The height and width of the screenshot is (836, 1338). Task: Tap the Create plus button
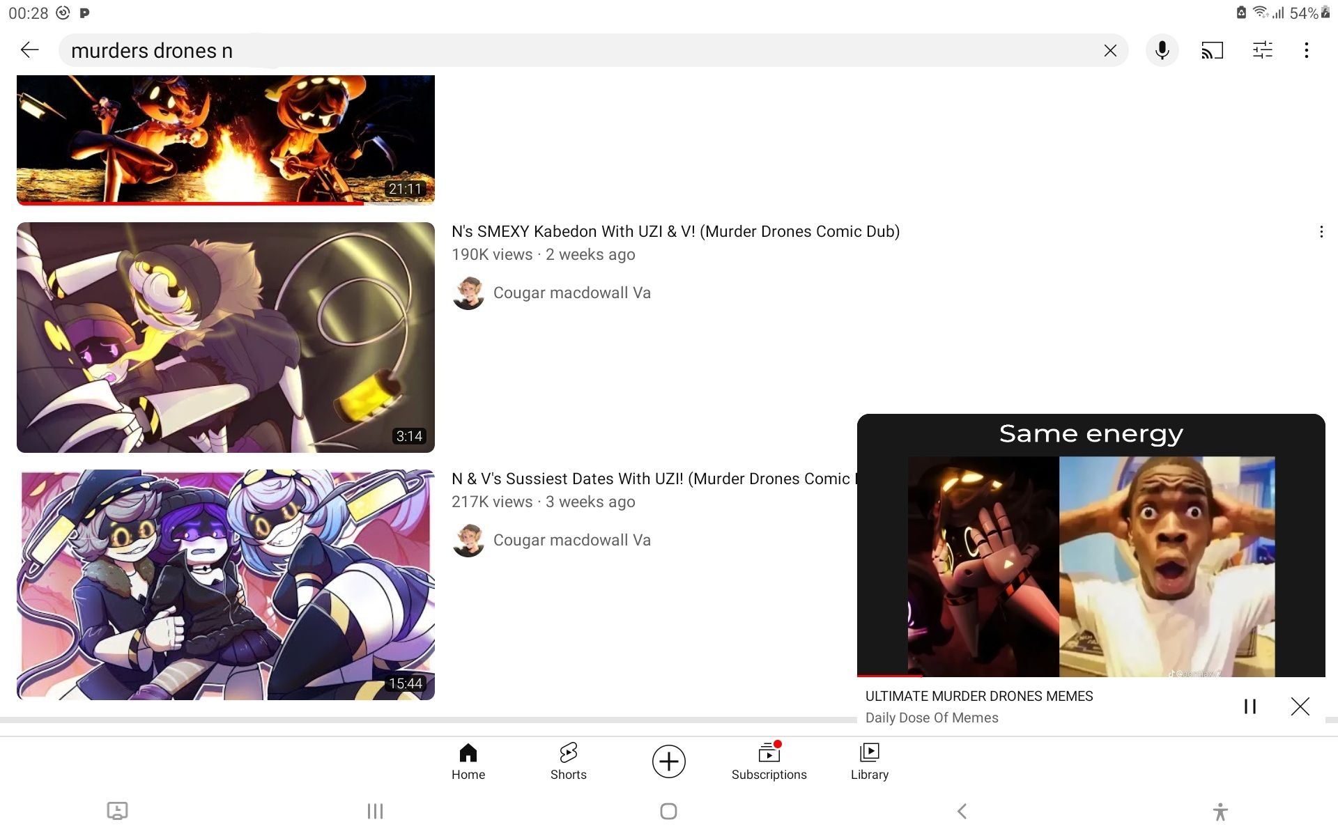(x=669, y=761)
